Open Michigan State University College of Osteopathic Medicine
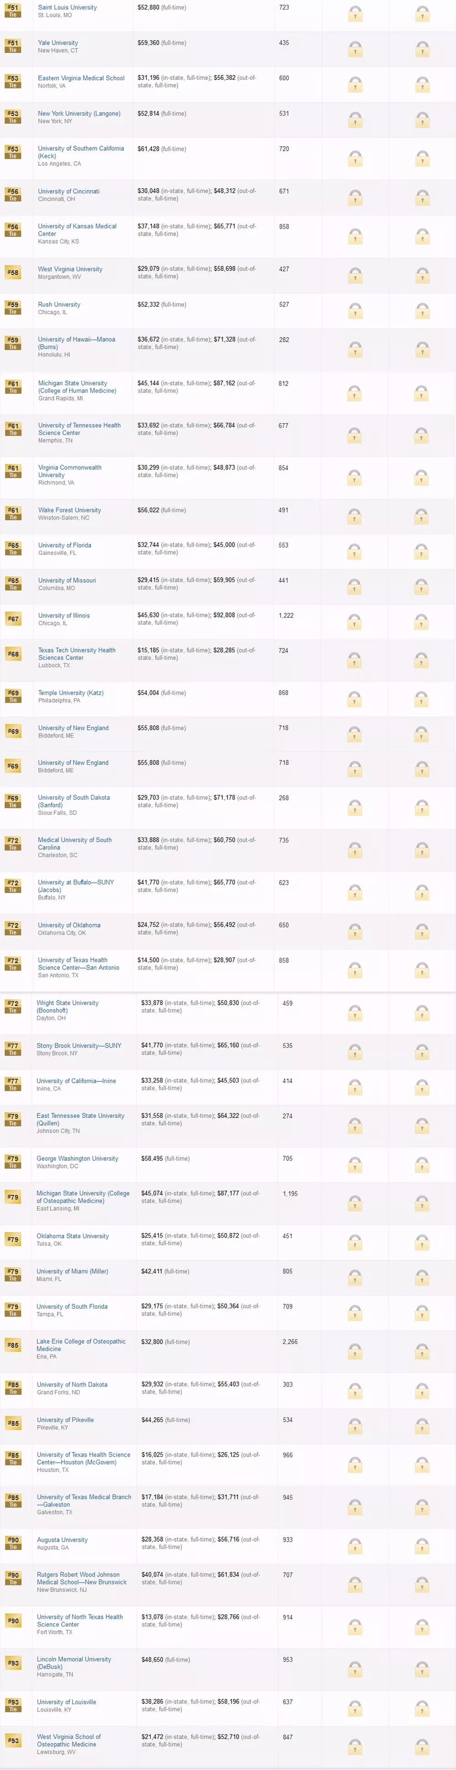The image size is (456, 1770). (83, 1197)
